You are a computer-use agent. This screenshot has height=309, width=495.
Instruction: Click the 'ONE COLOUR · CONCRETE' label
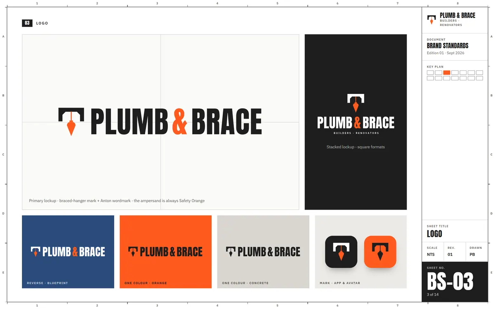[x=245, y=283]
